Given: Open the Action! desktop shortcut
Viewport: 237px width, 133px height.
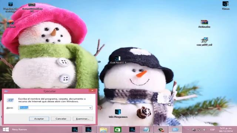Looking at the screenshot, I should 11,24.
